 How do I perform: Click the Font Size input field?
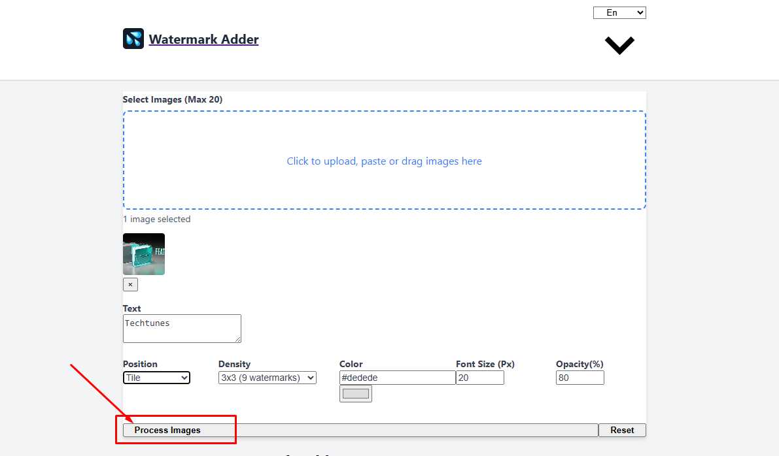point(480,378)
